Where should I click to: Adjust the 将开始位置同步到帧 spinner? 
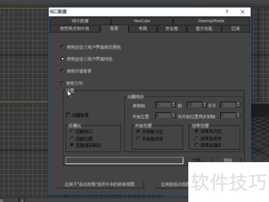click(238, 115)
